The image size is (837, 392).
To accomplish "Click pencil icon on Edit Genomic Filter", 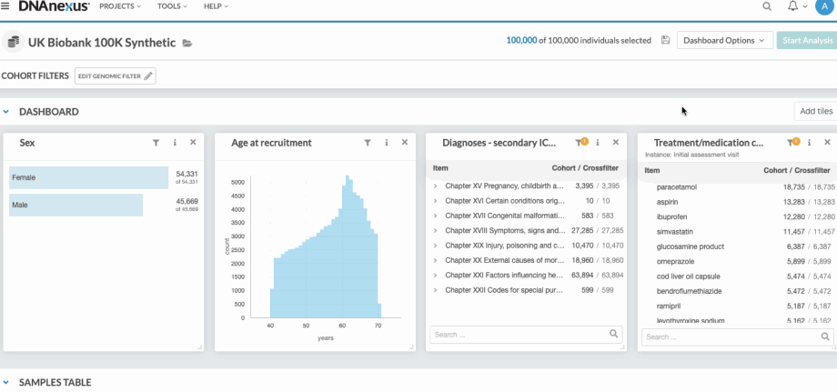I will pos(148,76).
